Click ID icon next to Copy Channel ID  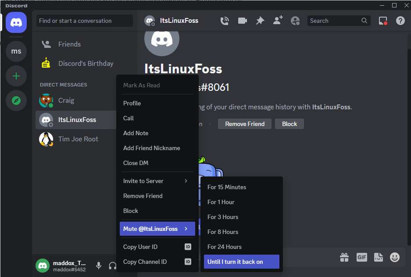(188, 262)
